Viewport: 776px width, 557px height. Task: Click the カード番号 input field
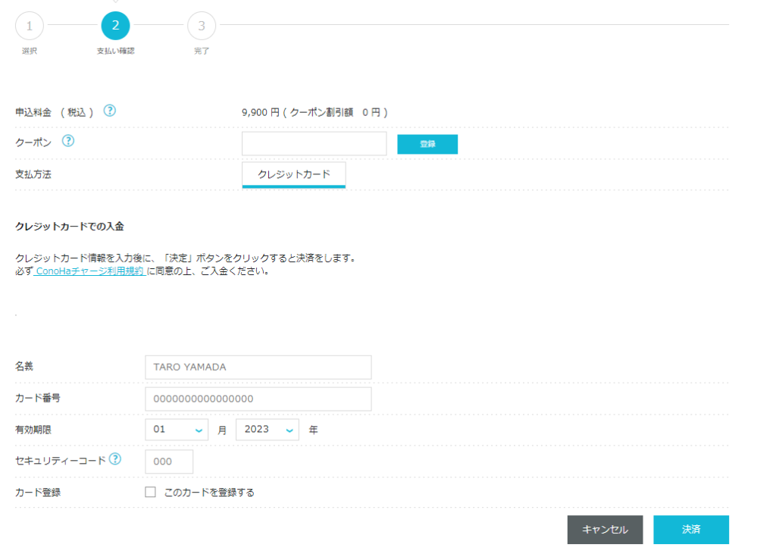pos(258,399)
